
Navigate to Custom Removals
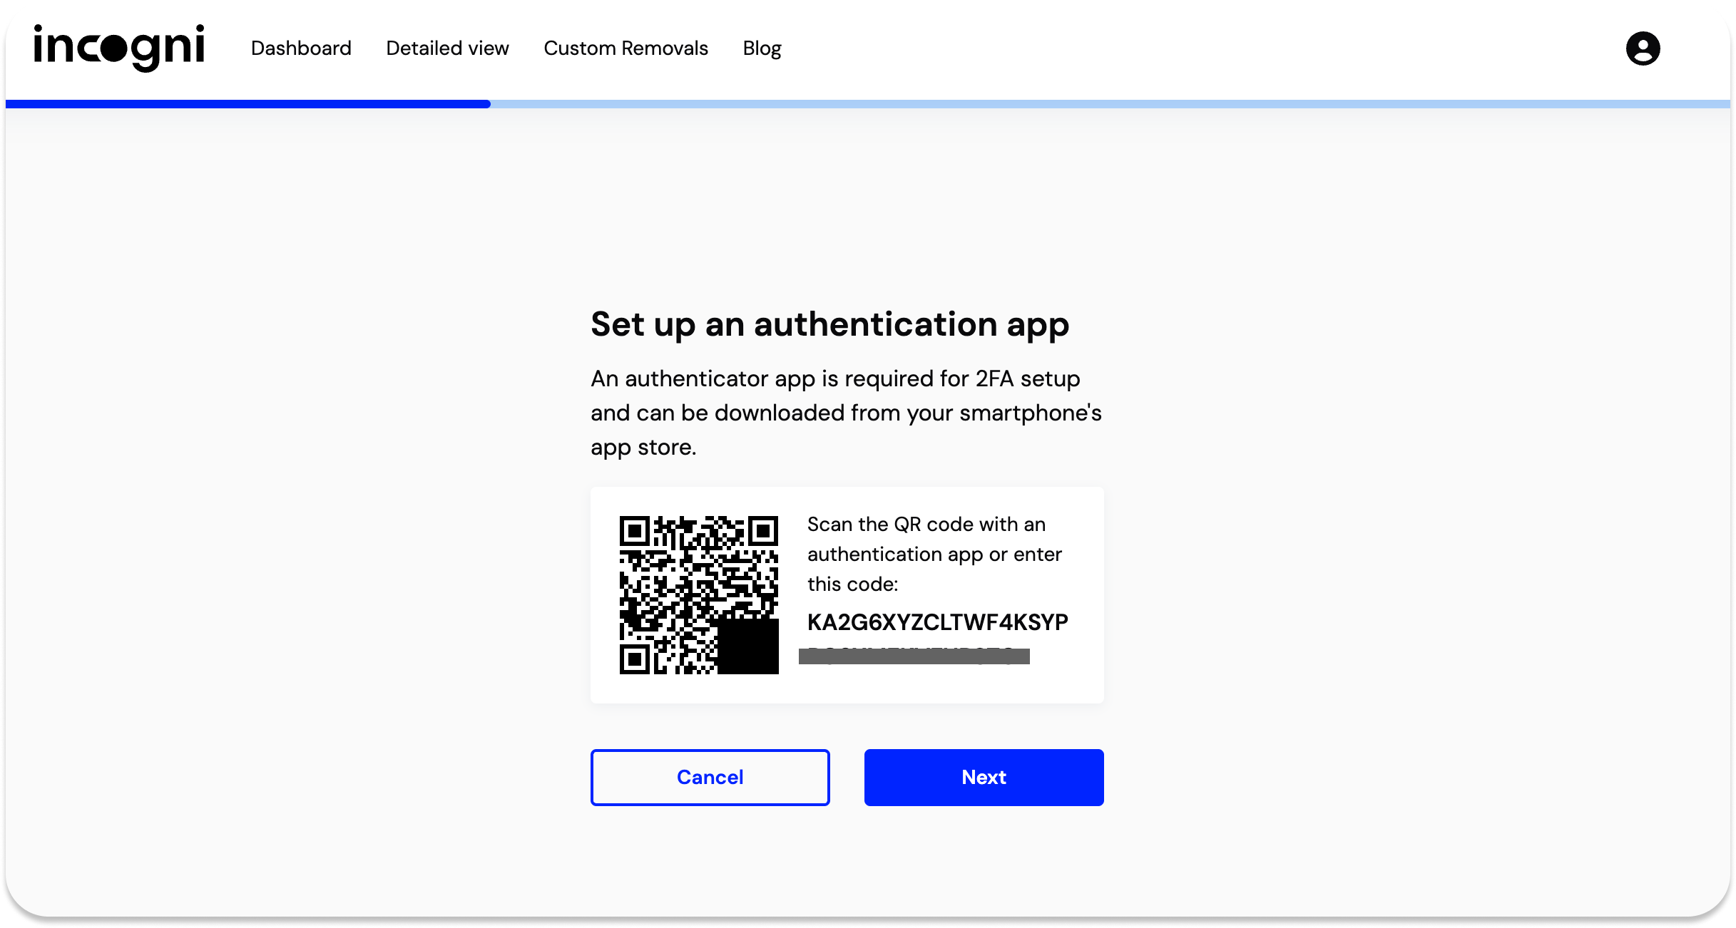click(626, 48)
